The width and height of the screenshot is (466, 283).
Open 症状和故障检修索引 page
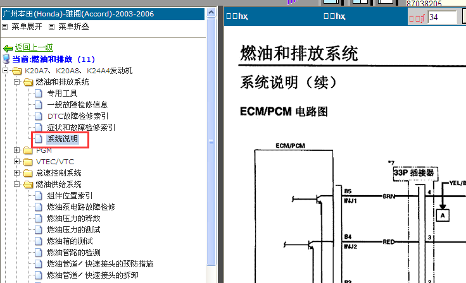(81, 128)
